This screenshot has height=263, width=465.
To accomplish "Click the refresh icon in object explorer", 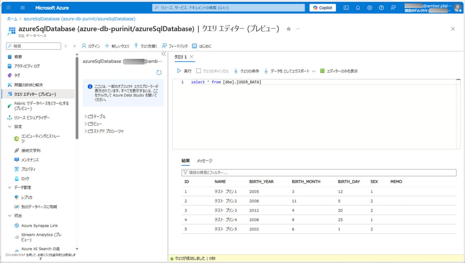I will (x=159, y=73).
